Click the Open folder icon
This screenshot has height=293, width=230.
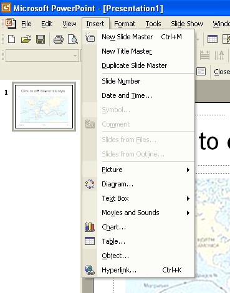pos(26,39)
